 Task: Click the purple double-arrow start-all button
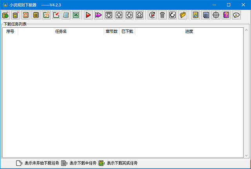click(x=98, y=15)
